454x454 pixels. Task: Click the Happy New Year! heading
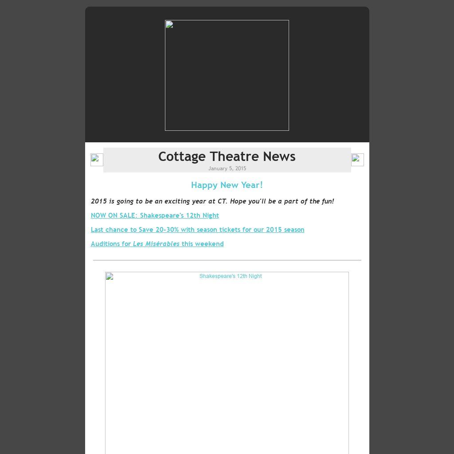tap(227, 185)
